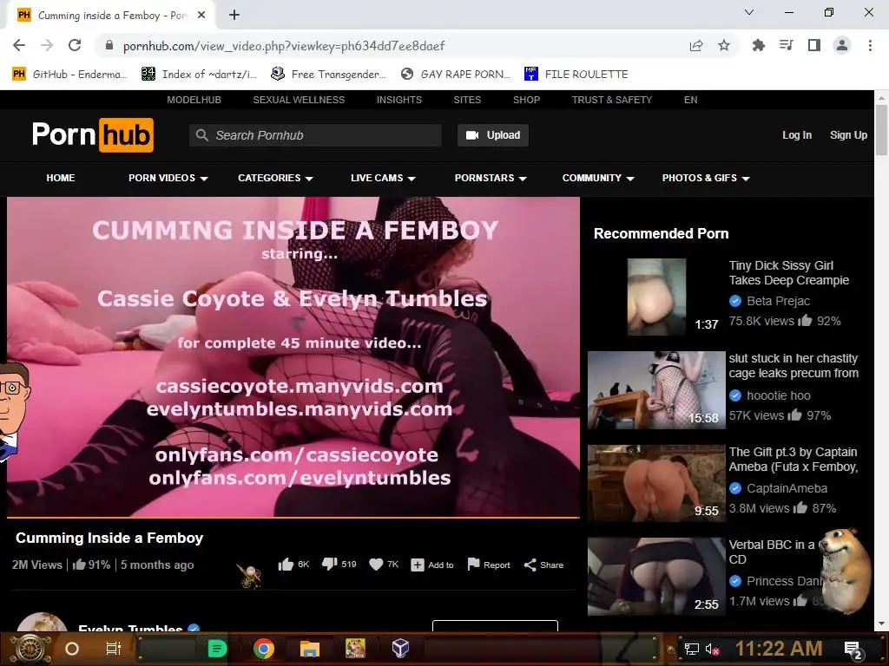Focus the site search field
This screenshot has width=889, height=666.
[315, 135]
